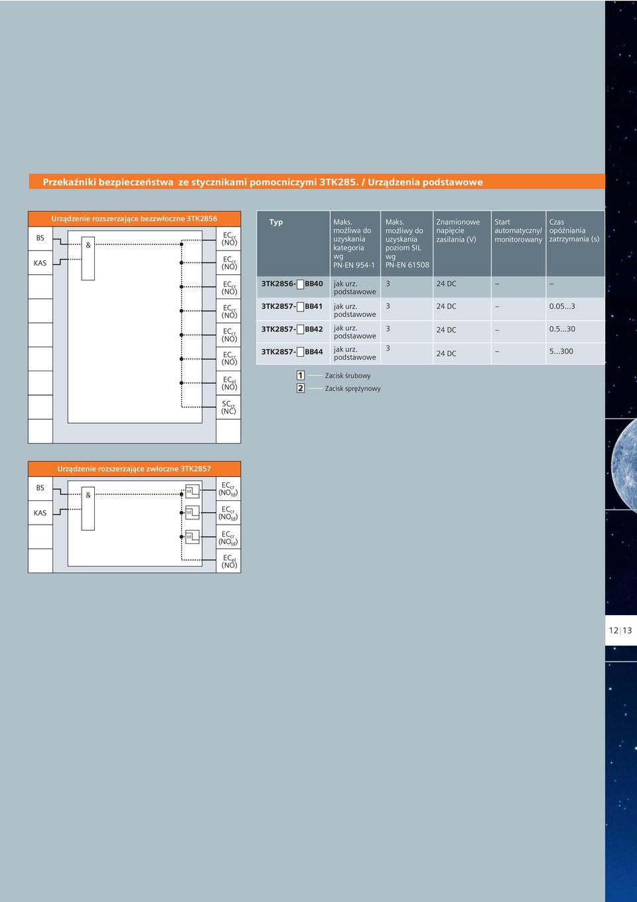637x902 pixels.
Task: Click the page number '12 | 13'
Action: [x=620, y=630]
